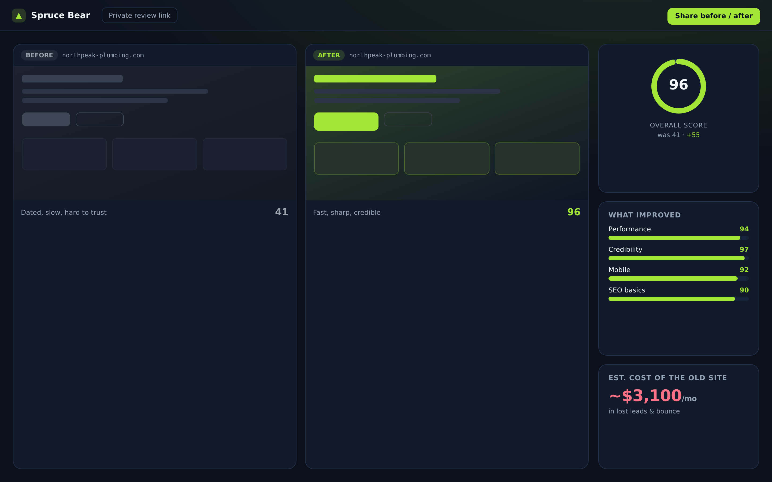Click the northpeak-plumbing.com URL in After panel
772x482 pixels.
390,55
